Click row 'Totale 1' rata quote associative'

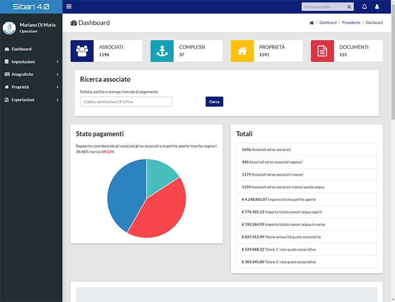[307, 249]
